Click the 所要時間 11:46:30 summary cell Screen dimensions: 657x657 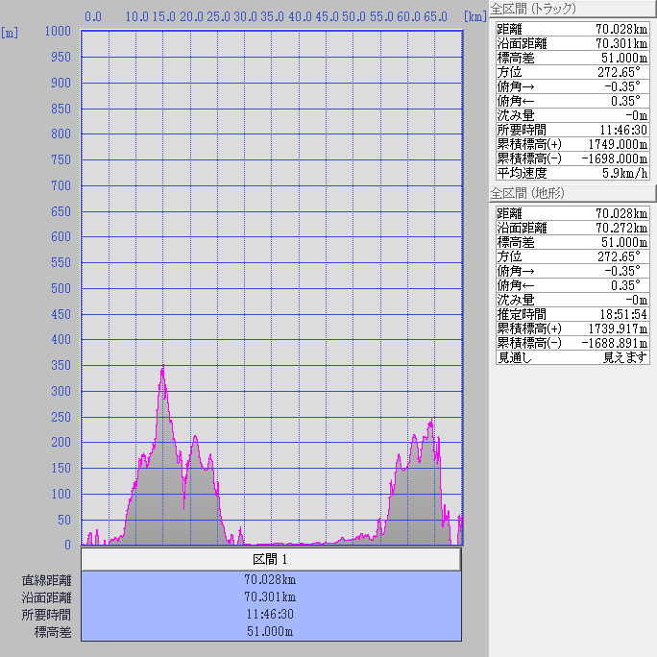tap(270, 615)
